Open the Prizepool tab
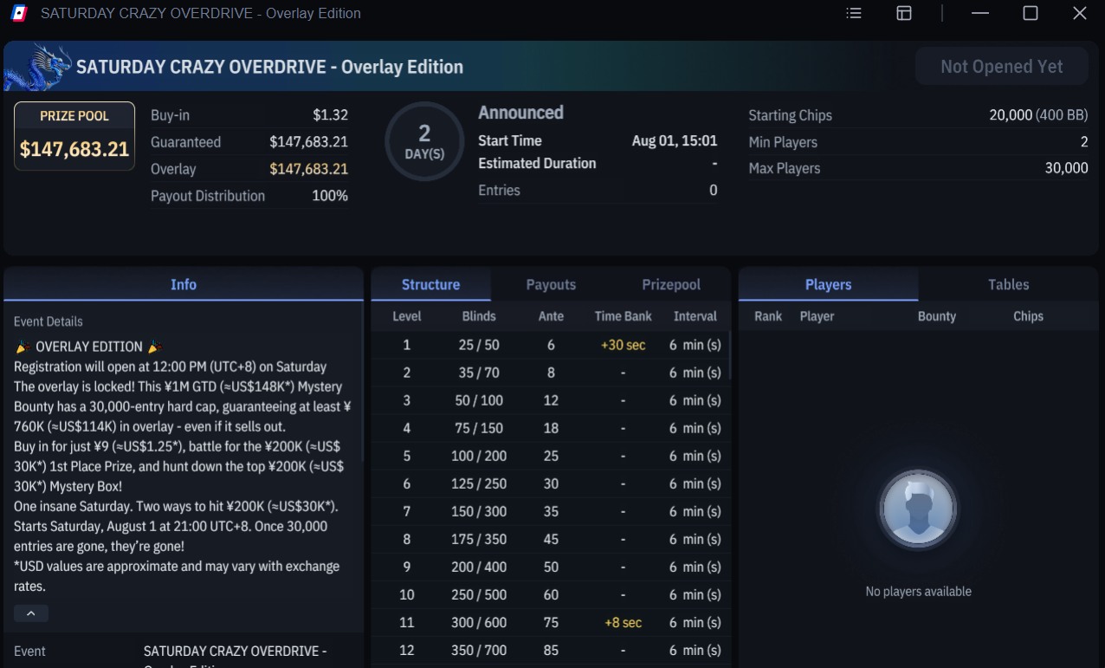The width and height of the screenshot is (1105, 668). (671, 284)
